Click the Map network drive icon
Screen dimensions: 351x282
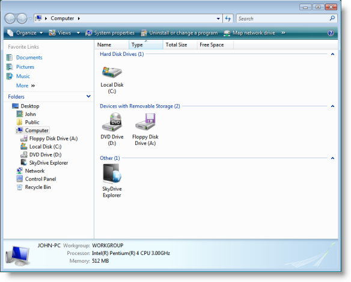click(227, 33)
